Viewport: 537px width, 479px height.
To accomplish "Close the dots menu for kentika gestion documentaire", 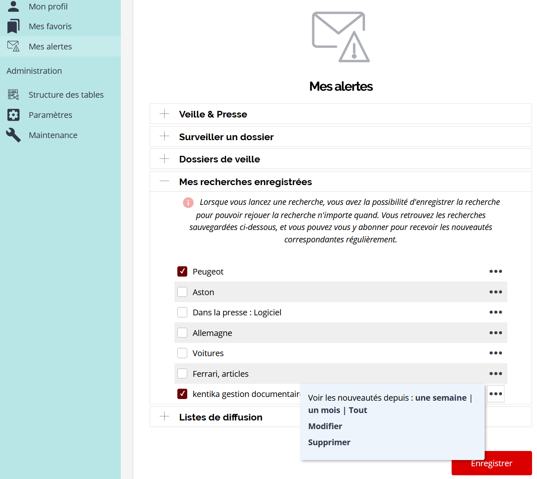I will point(495,394).
